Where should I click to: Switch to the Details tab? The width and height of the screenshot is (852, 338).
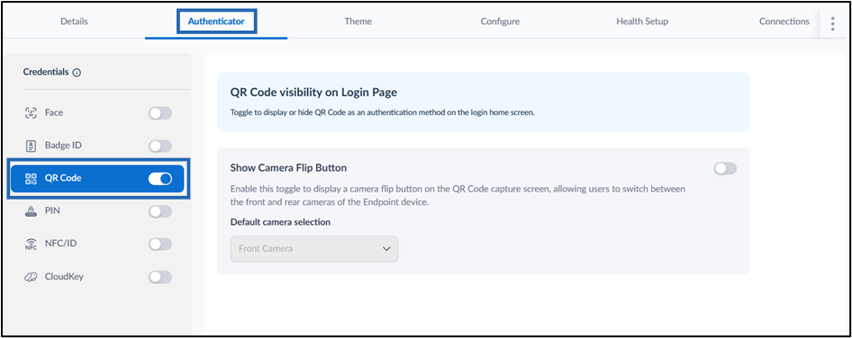pyautogui.click(x=74, y=22)
